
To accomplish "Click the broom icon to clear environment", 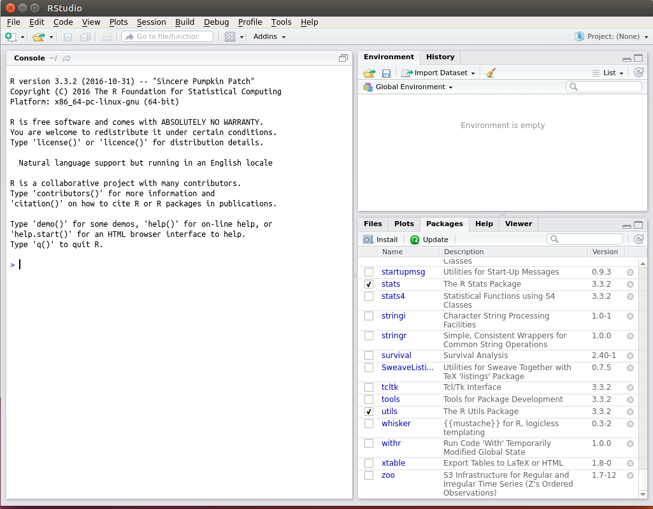I will 490,73.
